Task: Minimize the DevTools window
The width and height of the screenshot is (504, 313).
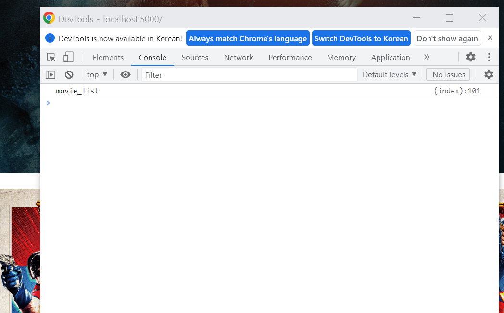Action: click(x=416, y=18)
